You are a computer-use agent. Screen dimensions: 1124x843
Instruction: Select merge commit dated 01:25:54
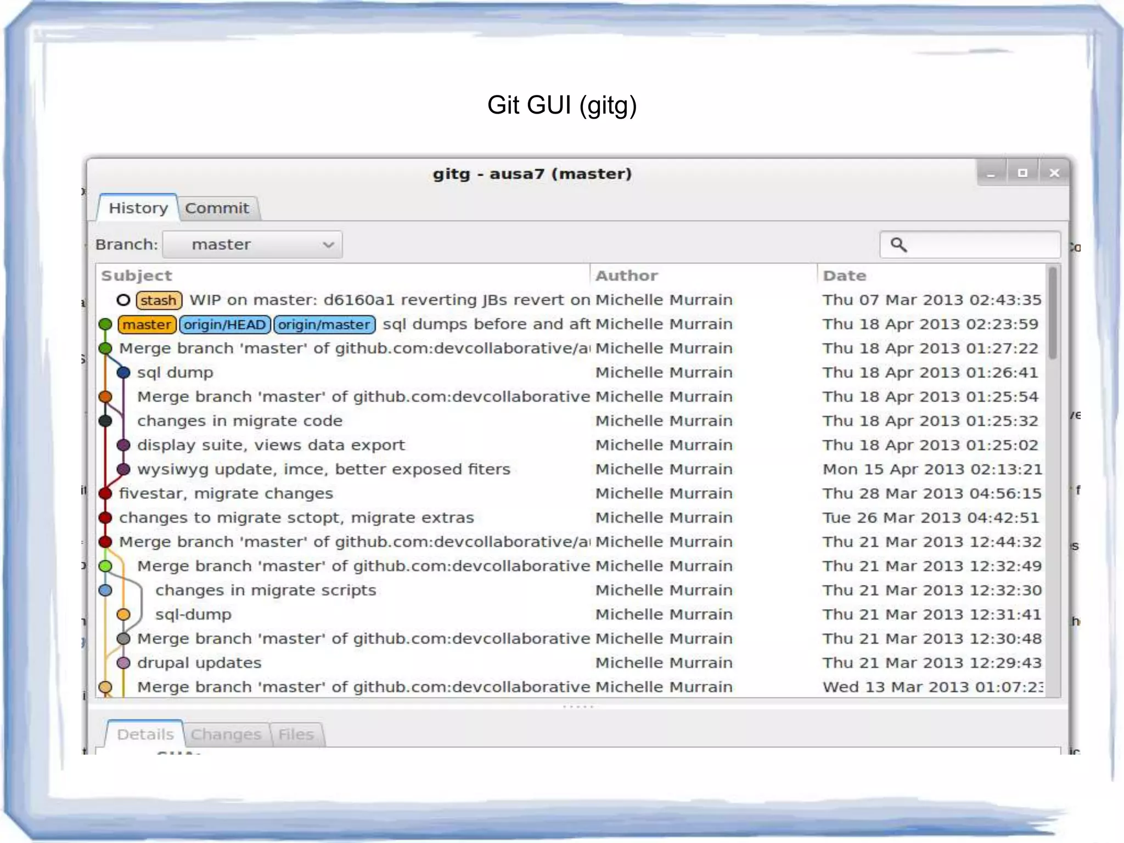click(571, 397)
